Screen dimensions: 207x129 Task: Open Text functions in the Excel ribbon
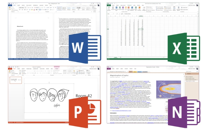126,9
